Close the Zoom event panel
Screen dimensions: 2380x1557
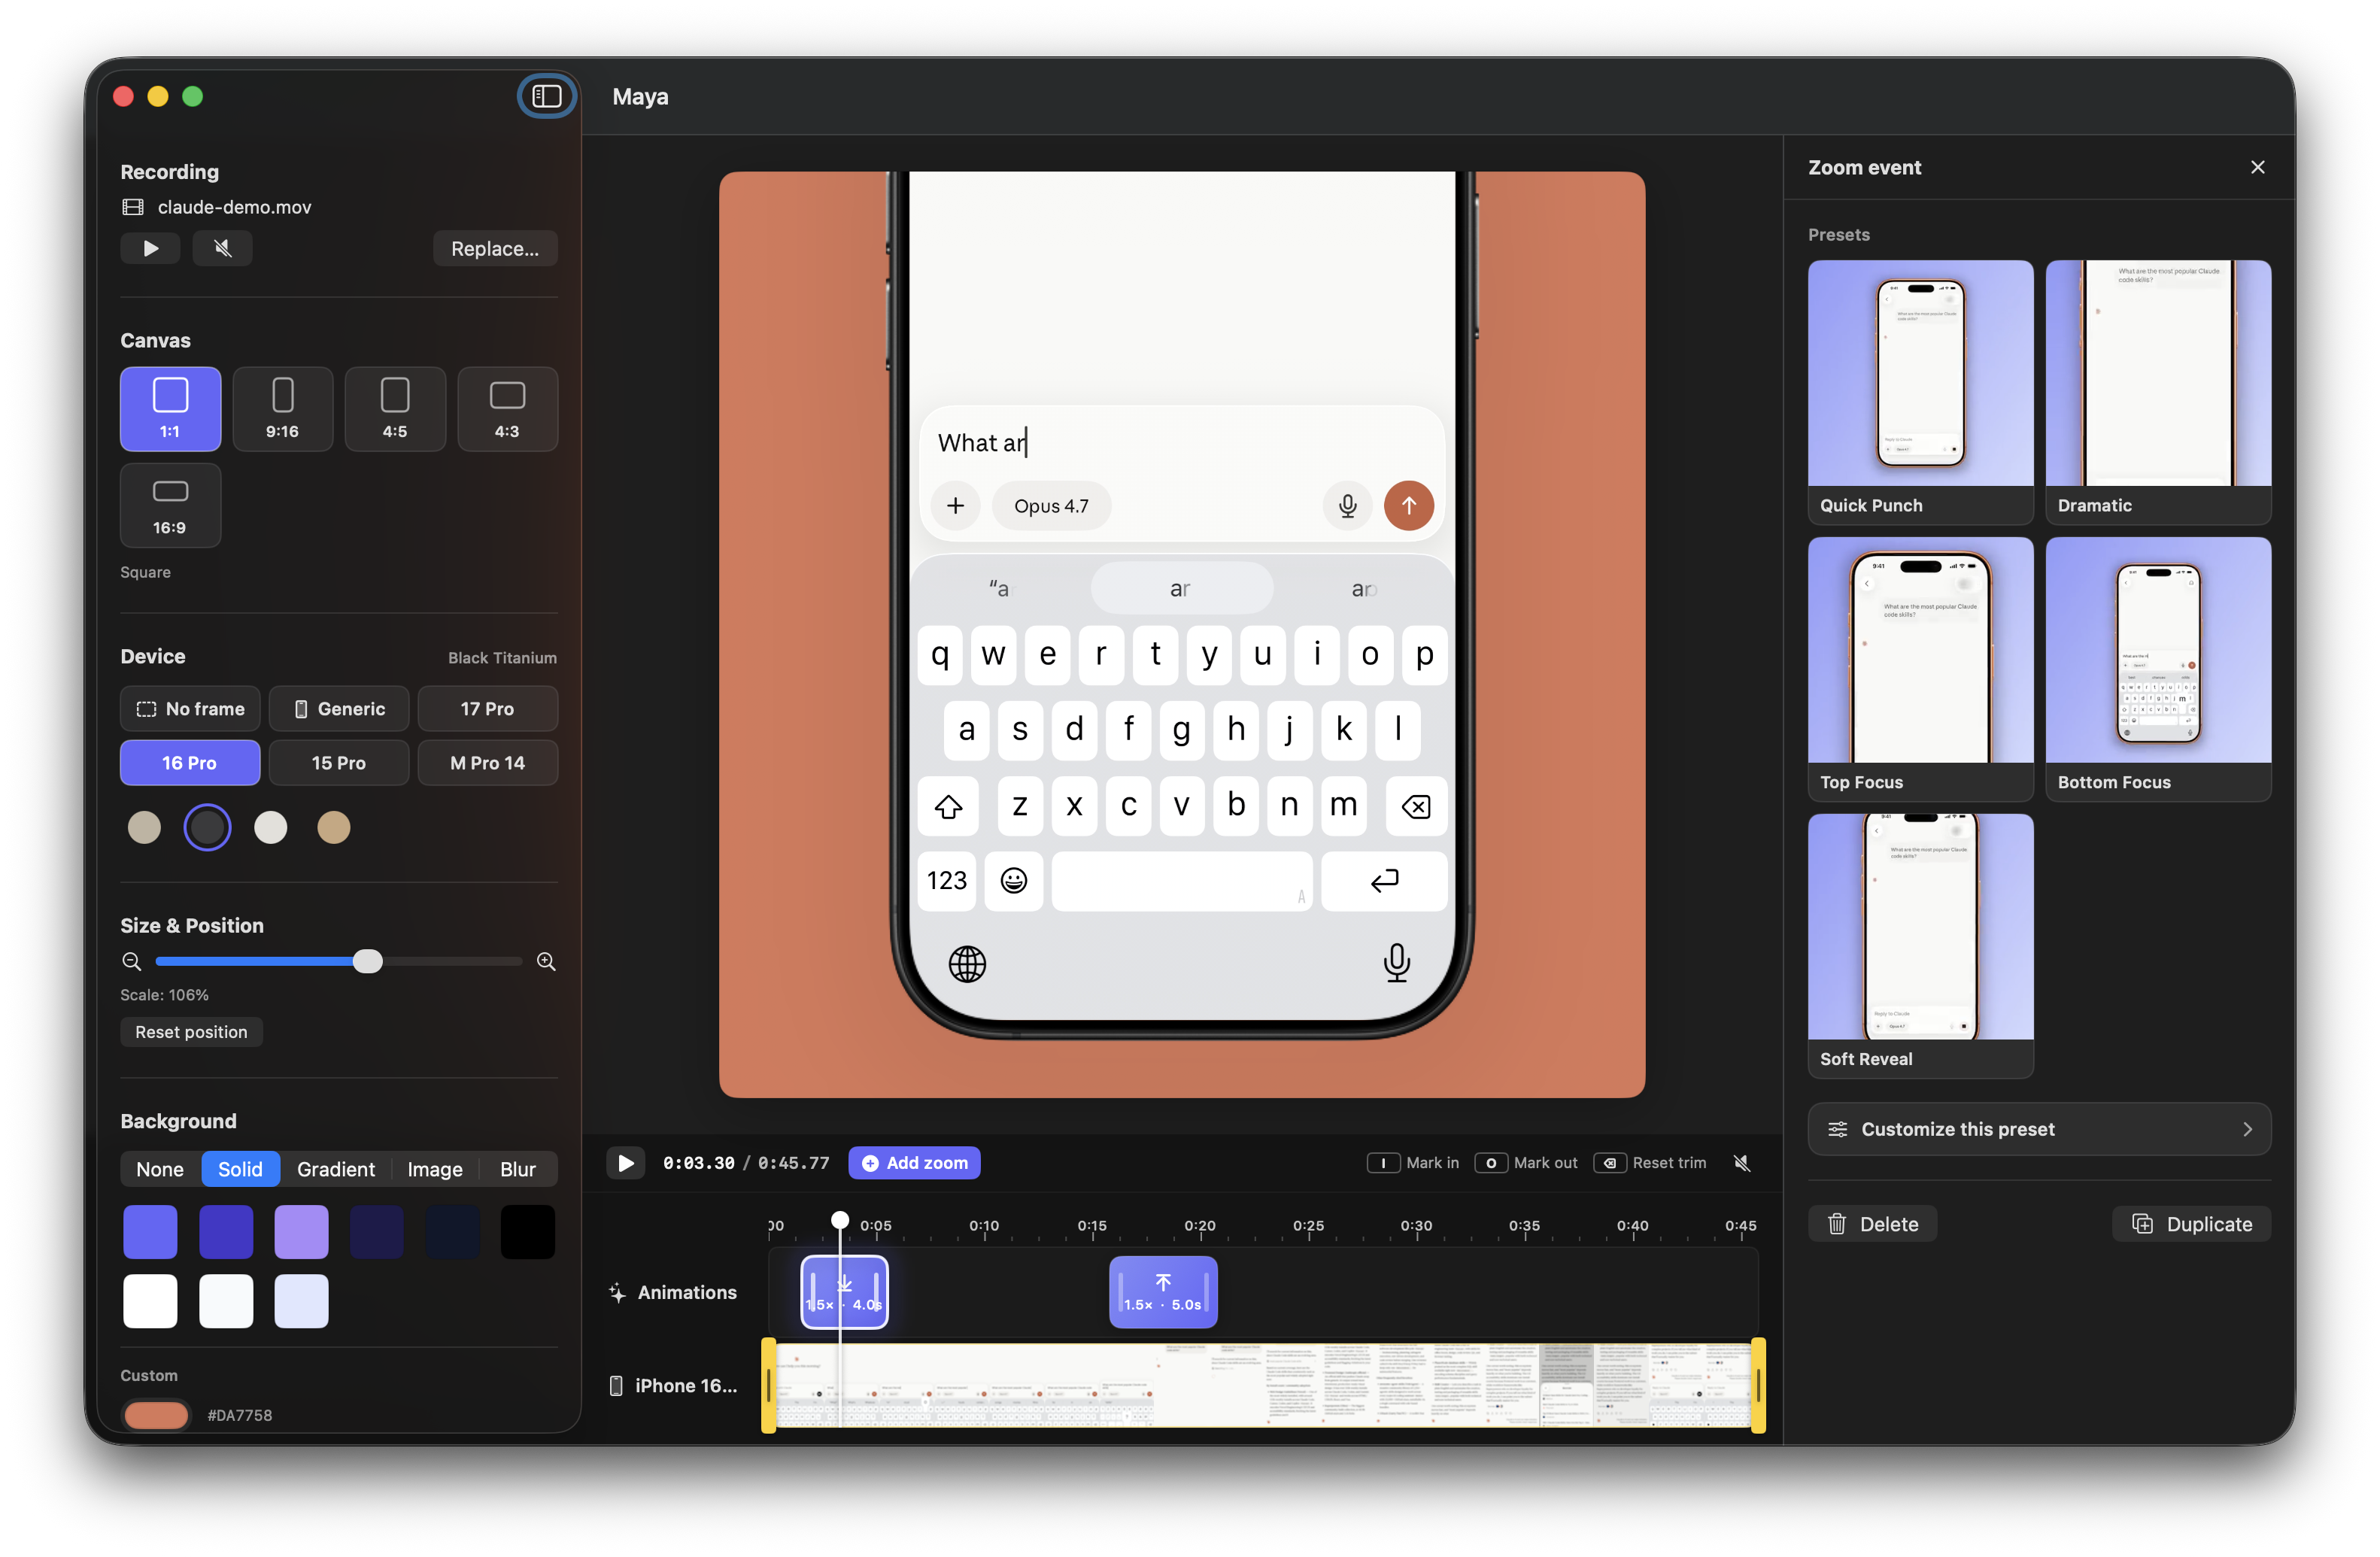coord(2257,167)
